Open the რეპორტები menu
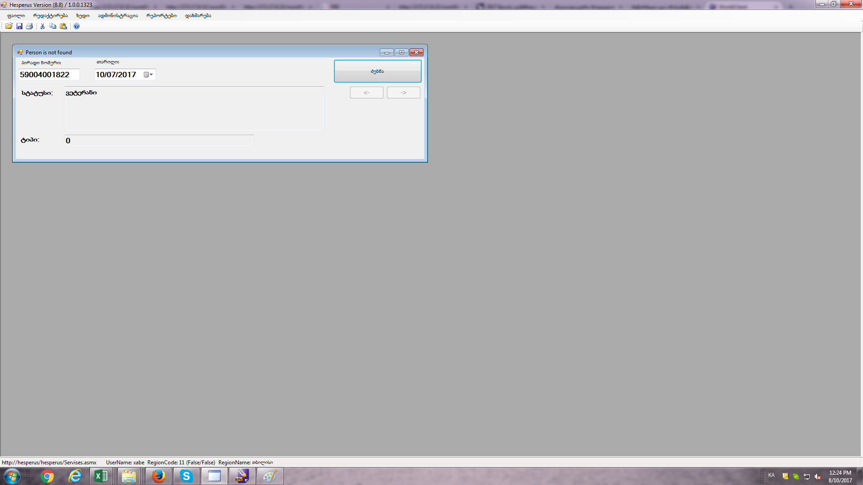863x485 pixels. click(161, 16)
